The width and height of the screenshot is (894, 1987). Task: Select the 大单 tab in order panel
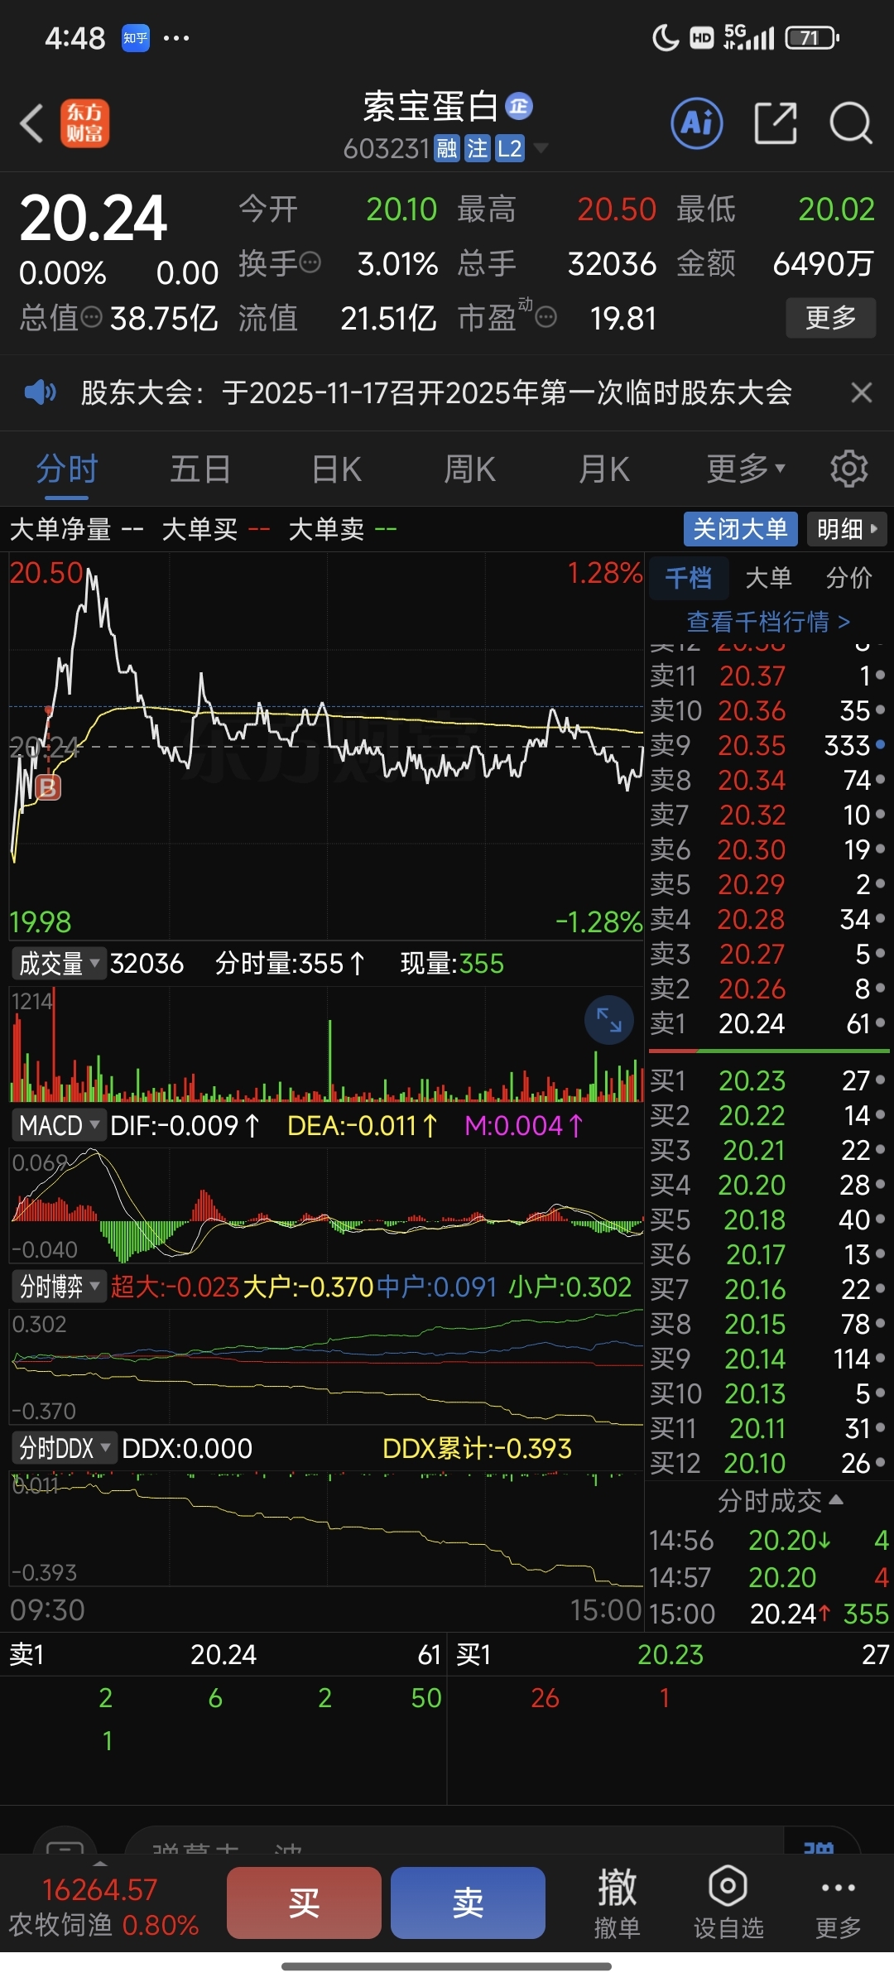768,578
